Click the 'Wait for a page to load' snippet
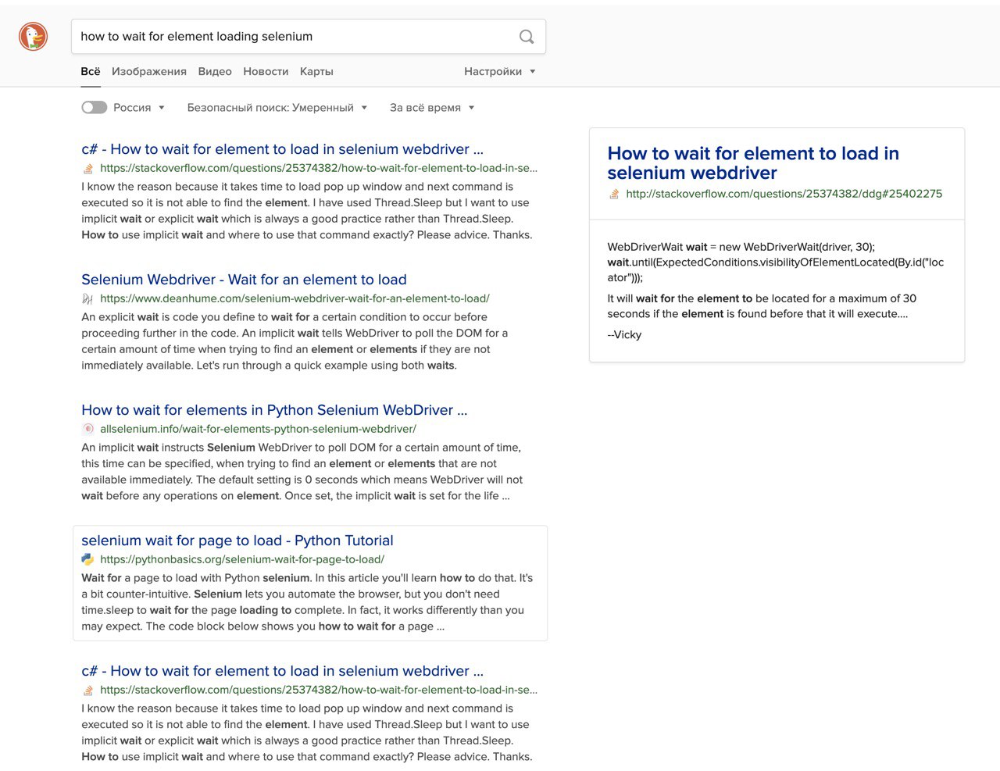The image size is (1000, 771). tap(307, 601)
